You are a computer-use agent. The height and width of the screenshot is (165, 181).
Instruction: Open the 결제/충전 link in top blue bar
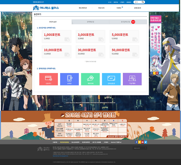coord(129,2)
